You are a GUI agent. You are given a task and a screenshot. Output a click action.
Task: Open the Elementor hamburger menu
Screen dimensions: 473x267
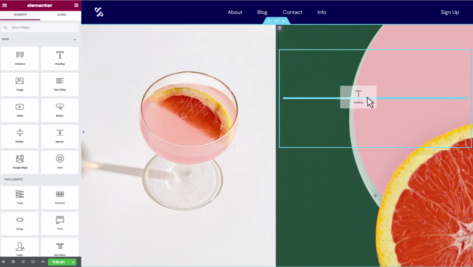[5, 5]
